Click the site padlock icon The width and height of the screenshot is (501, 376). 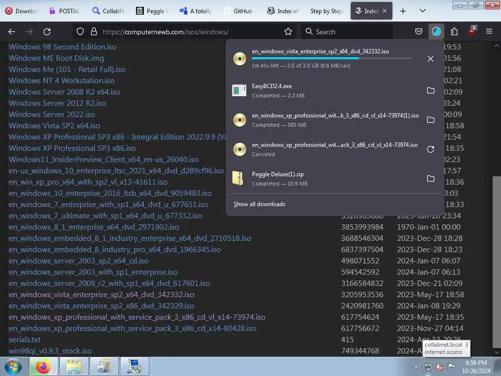pos(93,32)
